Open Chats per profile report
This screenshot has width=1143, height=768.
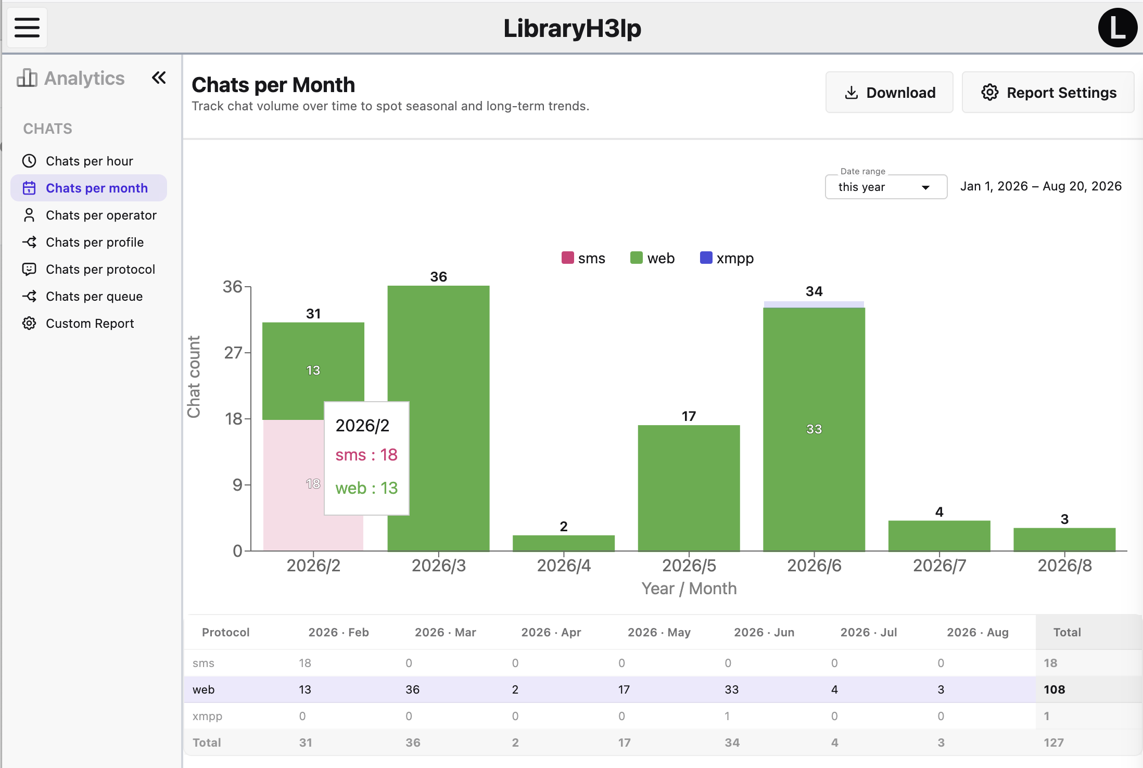(x=88, y=242)
